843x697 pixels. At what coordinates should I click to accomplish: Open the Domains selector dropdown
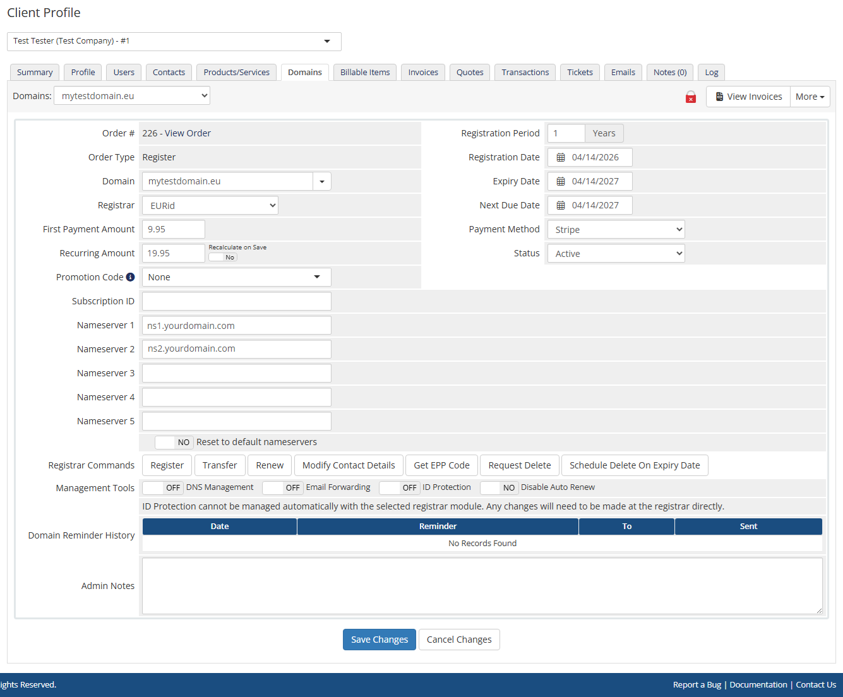(132, 96)
